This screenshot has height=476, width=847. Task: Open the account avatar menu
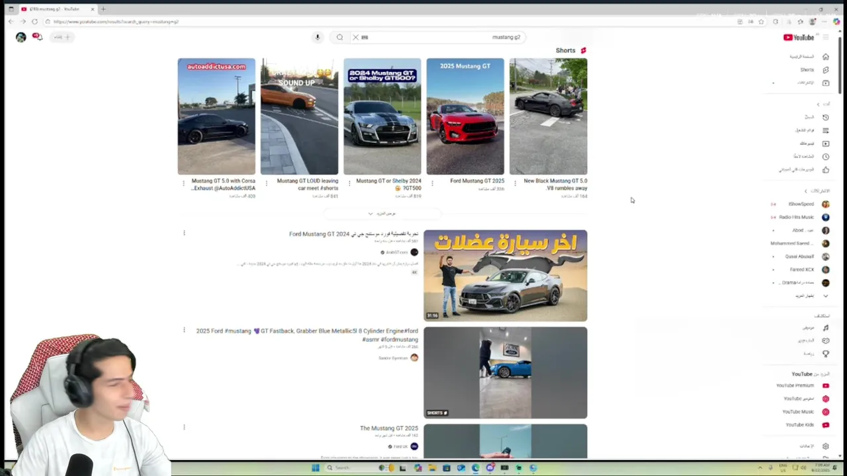point(21,37)
